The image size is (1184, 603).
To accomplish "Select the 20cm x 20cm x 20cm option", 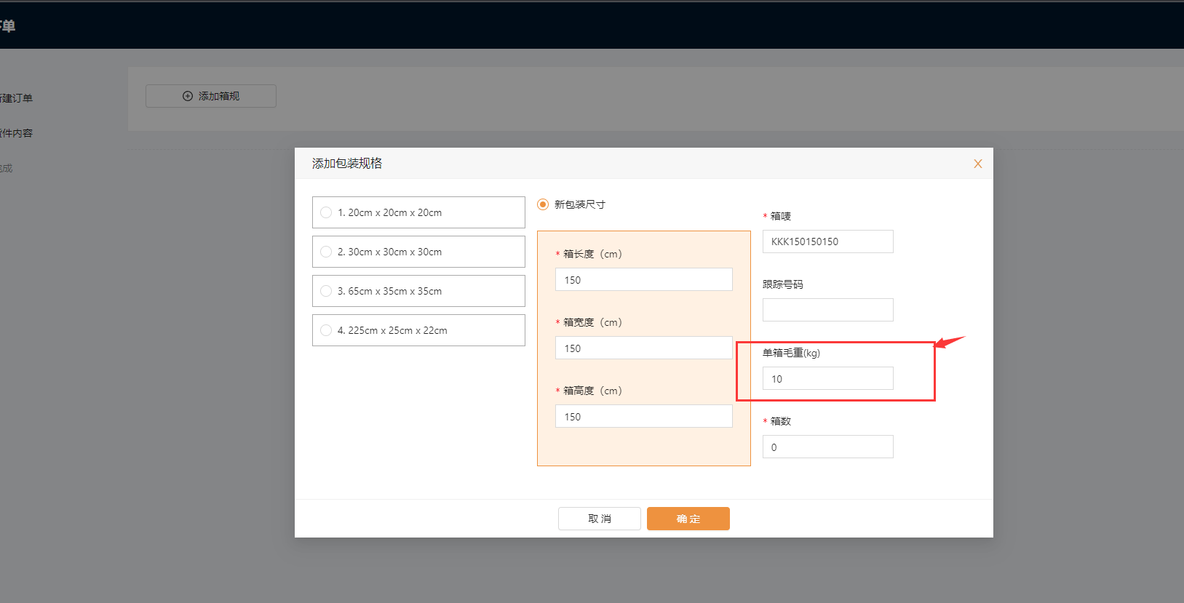I will (x=326, y=212).
